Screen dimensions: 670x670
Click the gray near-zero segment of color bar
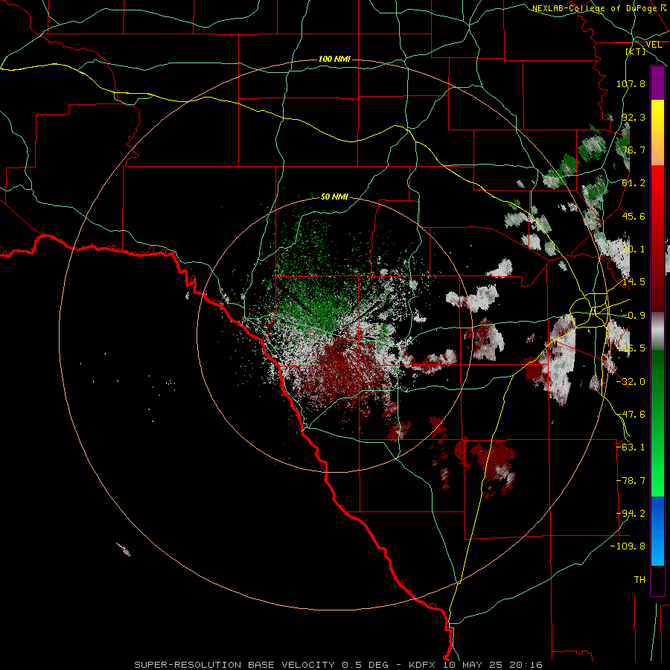pos(657,331)
